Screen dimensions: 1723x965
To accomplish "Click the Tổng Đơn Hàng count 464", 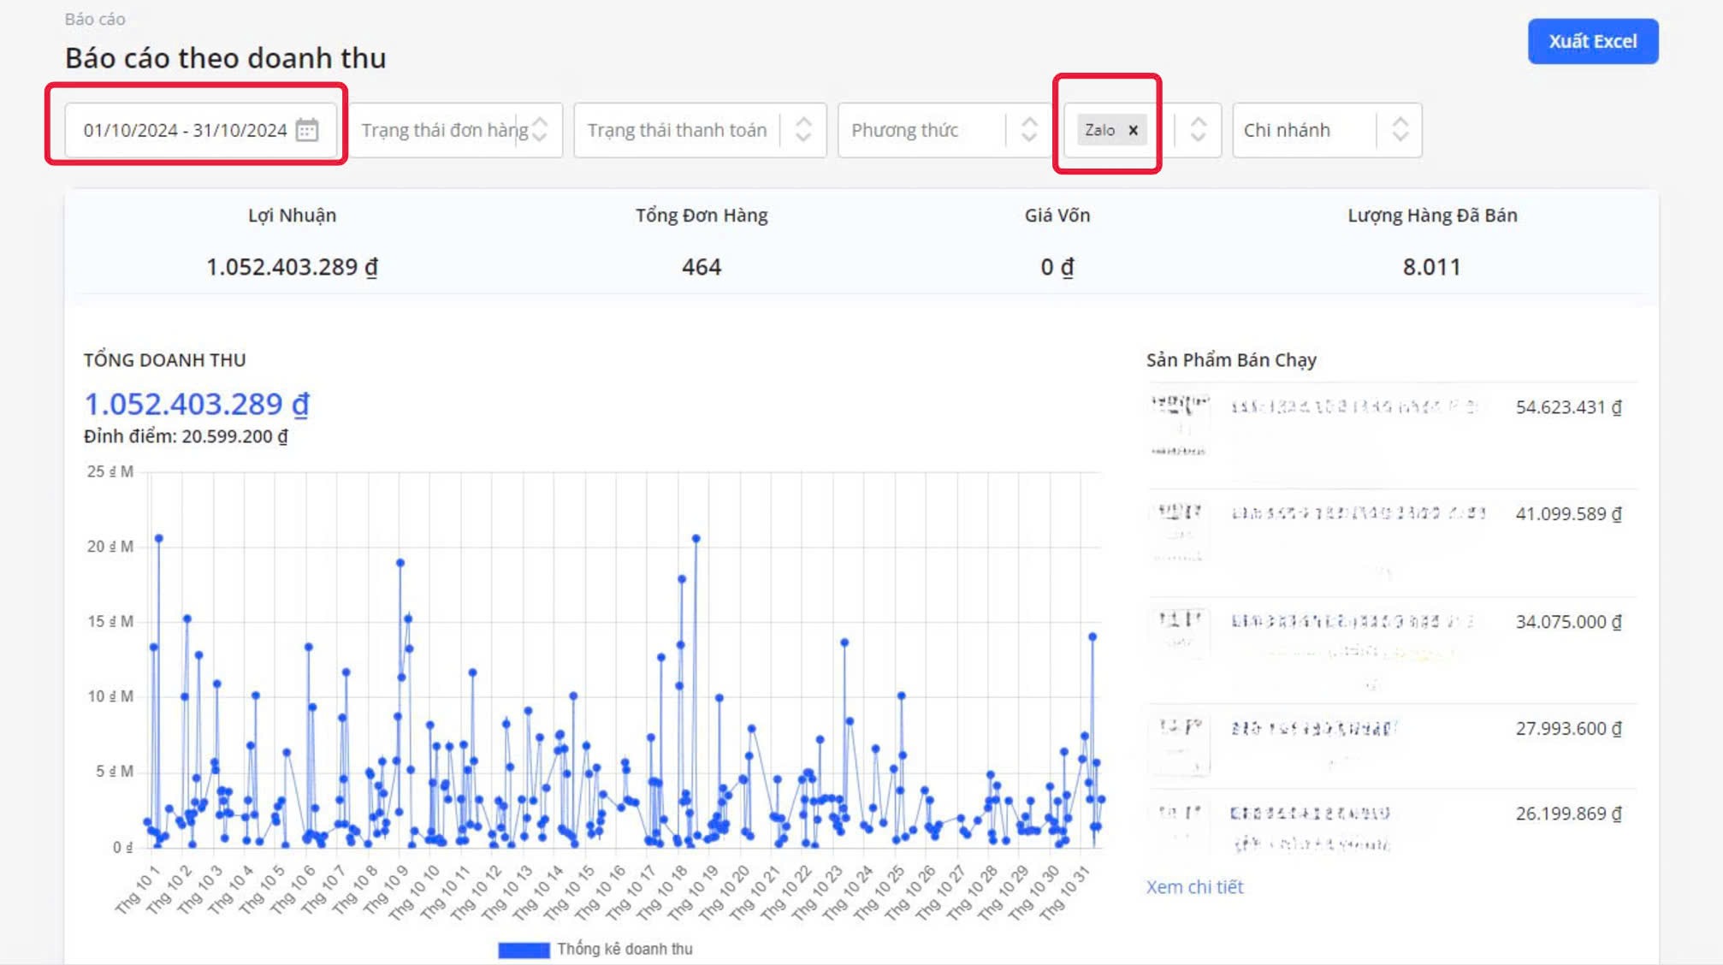I will 701,267.
